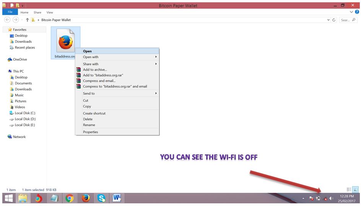Open File Explorer from the taskbar
This screenshot has width=361, height=206.
(x=23, y=198)
